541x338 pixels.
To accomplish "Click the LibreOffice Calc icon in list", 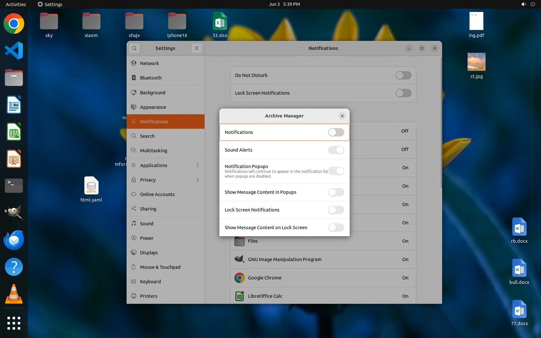I will [x=239, y=296].
